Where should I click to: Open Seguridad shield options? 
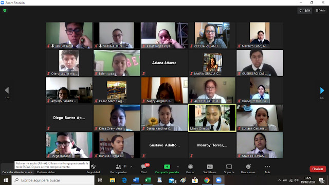coord(94,169)
